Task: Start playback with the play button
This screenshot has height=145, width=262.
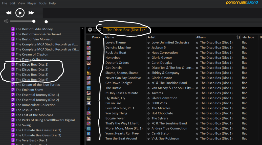Action: click(20, 13)
